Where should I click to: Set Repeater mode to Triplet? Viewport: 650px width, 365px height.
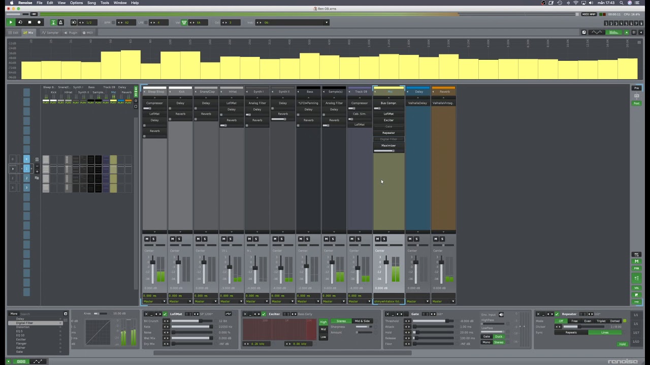[601, 321]
